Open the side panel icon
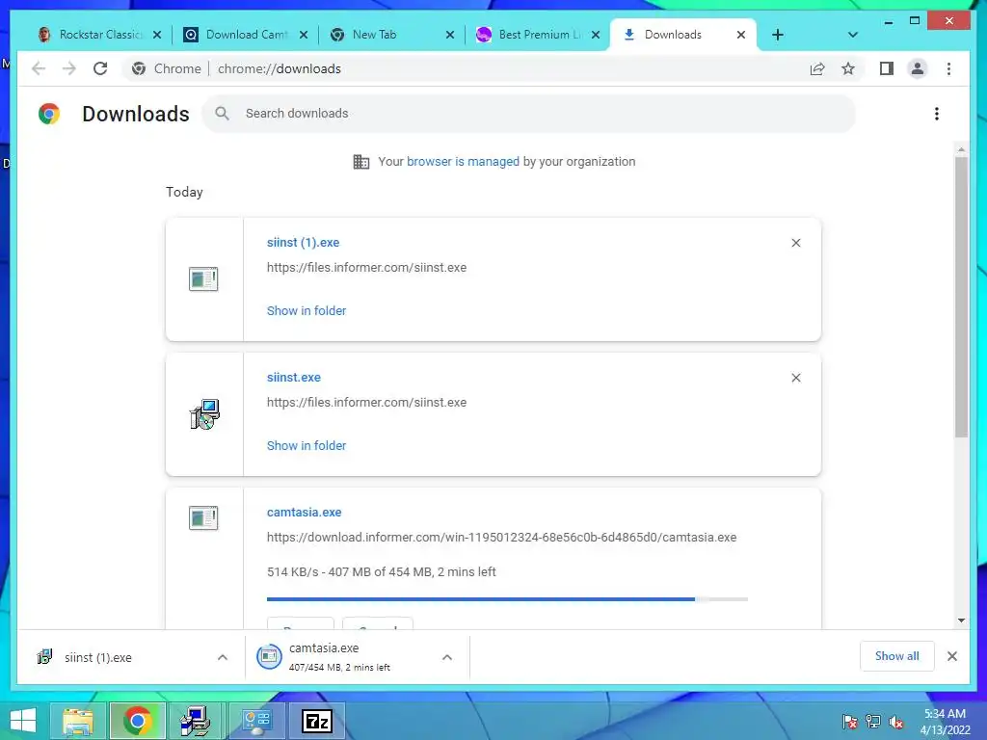987x740 pixels. pos(887,68)
